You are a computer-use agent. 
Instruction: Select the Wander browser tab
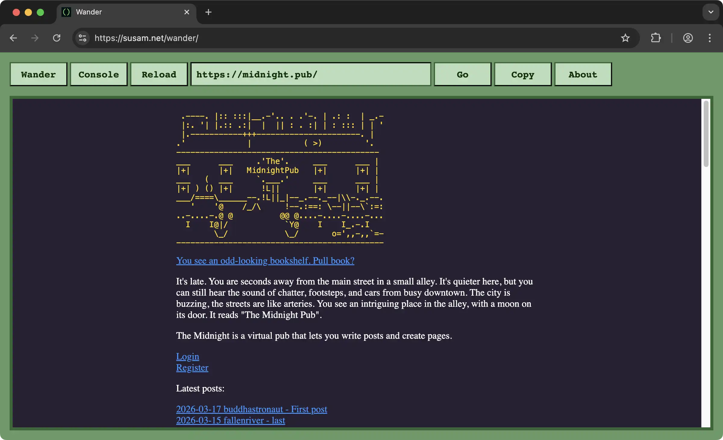(120, 12)
